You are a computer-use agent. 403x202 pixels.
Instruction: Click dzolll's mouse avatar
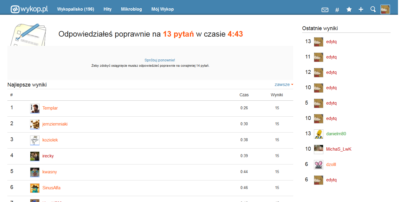pos(319,164)
